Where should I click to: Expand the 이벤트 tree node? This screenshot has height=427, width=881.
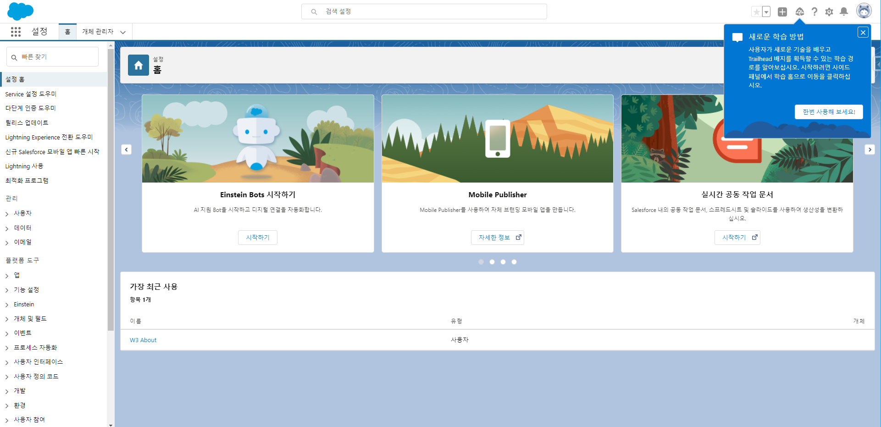[x=7, y=333]
